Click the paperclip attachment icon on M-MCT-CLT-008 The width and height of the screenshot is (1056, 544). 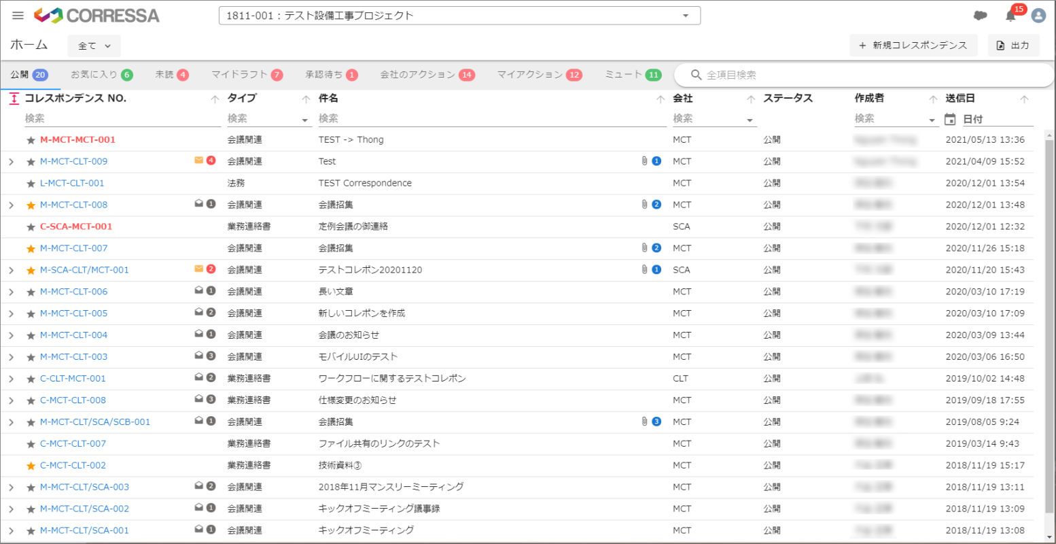click(646, 204)
